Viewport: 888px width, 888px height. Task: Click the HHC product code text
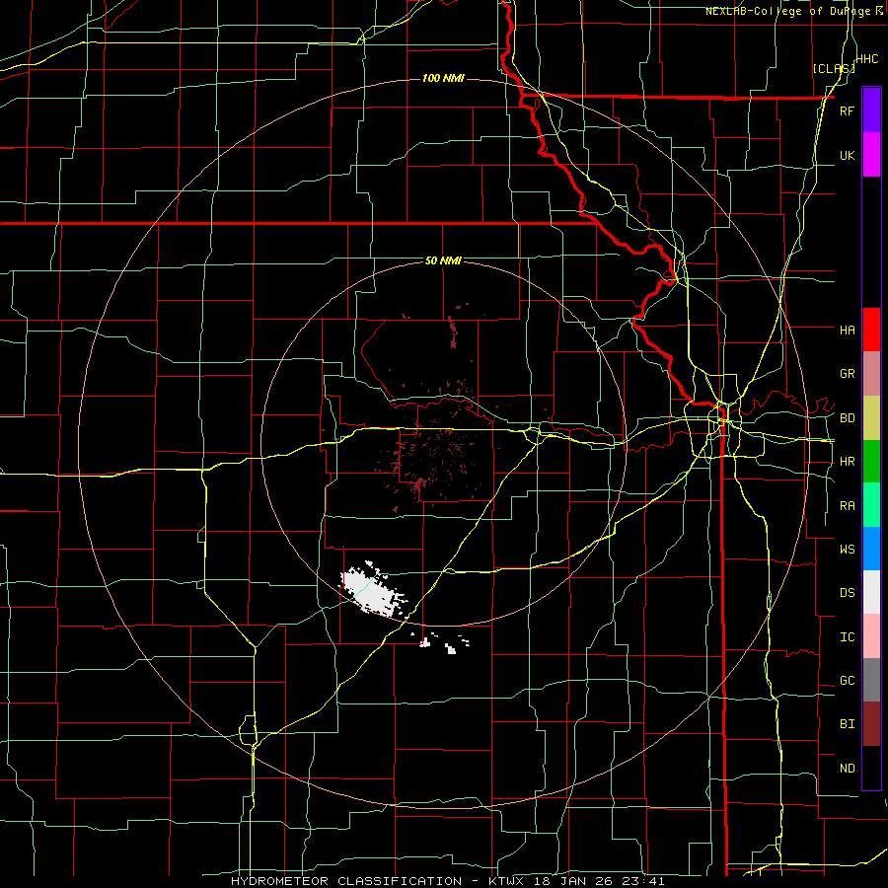pos(866,59)
